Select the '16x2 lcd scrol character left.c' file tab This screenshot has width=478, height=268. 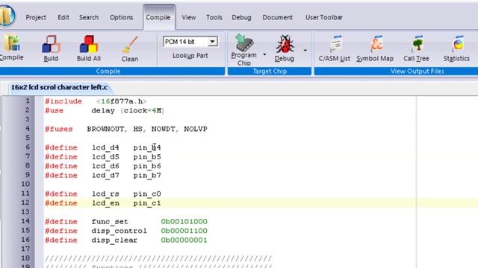tap(59, 87)
